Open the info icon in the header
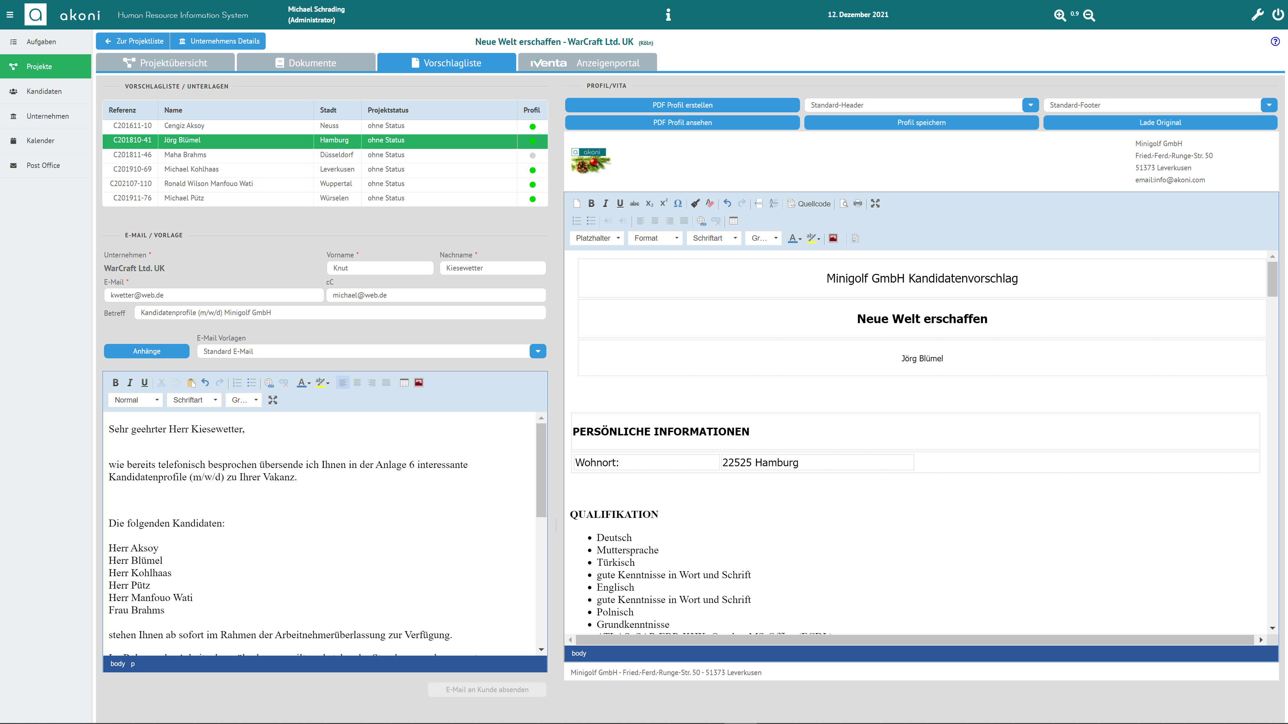The width and height of the screenshot is (1288, 724). [x=668, y=14]
